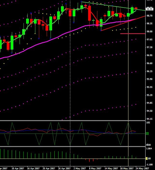Click the 8 May 2007 date label
This screenshot has height=170, width=155.
95,168
